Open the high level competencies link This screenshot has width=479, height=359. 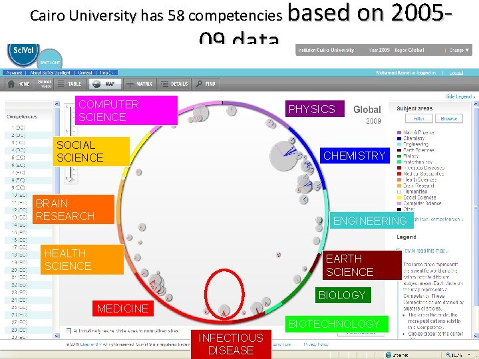(438, 219)
